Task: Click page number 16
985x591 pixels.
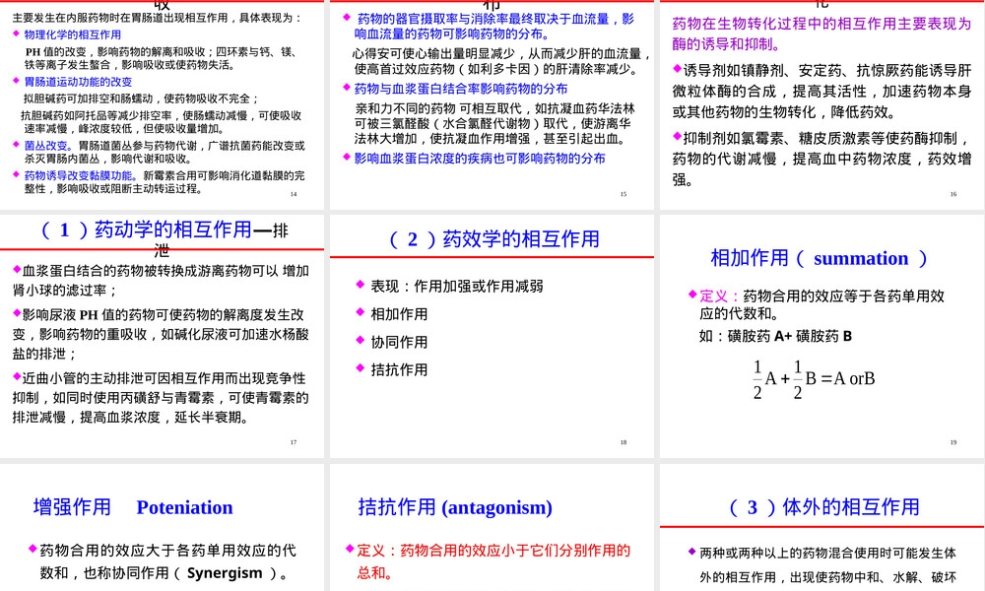Action: click(952, 194)
